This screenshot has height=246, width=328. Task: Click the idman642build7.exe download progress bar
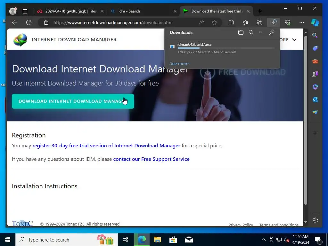pyautogui.click(x=226, y=48)
